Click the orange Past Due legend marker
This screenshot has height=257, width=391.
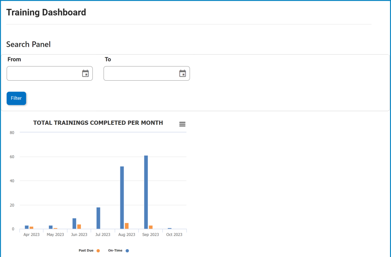click(98, 251)
